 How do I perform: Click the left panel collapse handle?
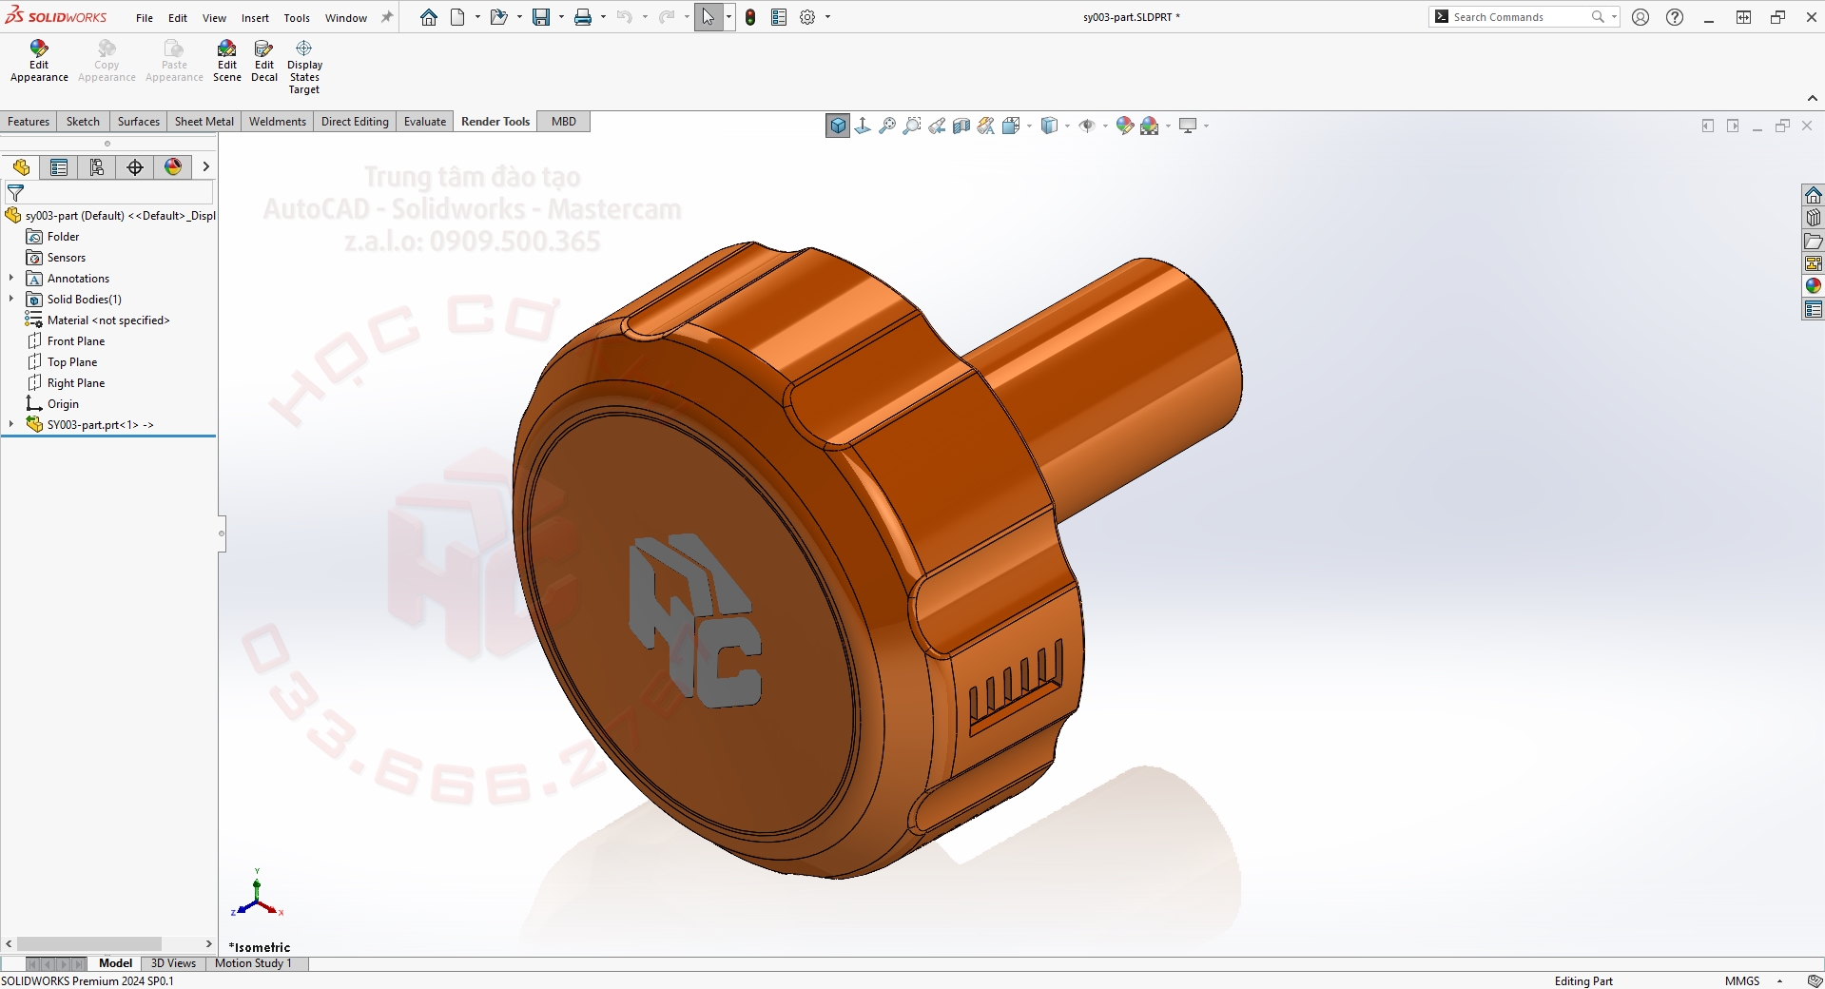click(x=222, y=533)
